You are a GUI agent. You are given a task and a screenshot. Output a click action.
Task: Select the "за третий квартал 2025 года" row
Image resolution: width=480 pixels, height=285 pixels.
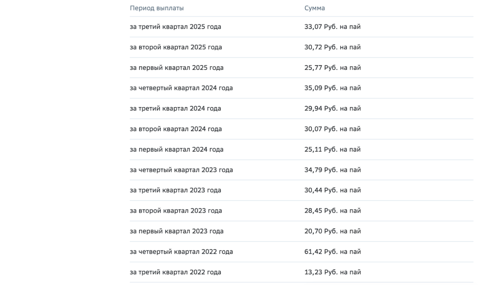coord(175,27)
